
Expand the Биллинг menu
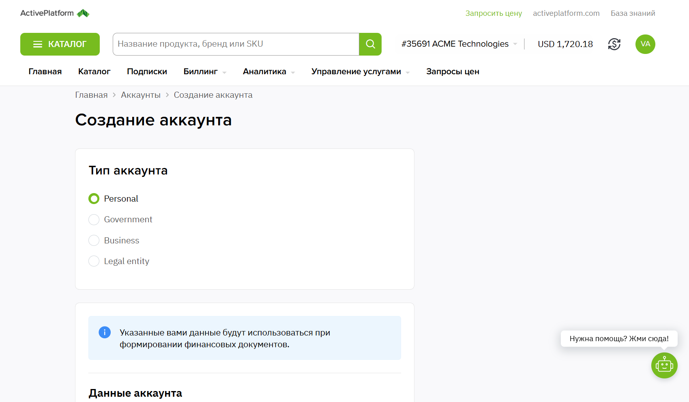[205, 72]
